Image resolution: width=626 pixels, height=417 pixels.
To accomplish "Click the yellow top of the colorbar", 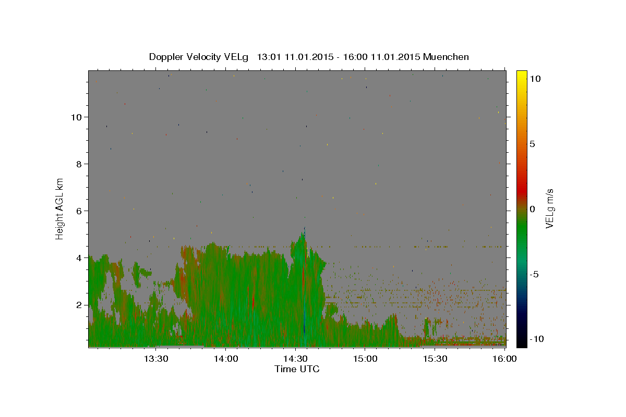I will coord(521,76).
